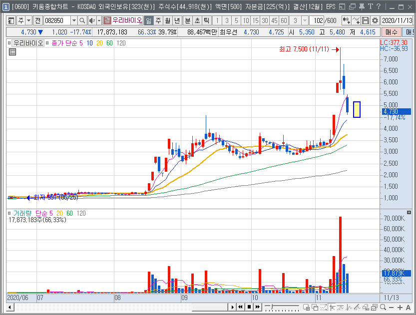Click the chart print/copy icon
416x315 pixels.
coord(374,308)
